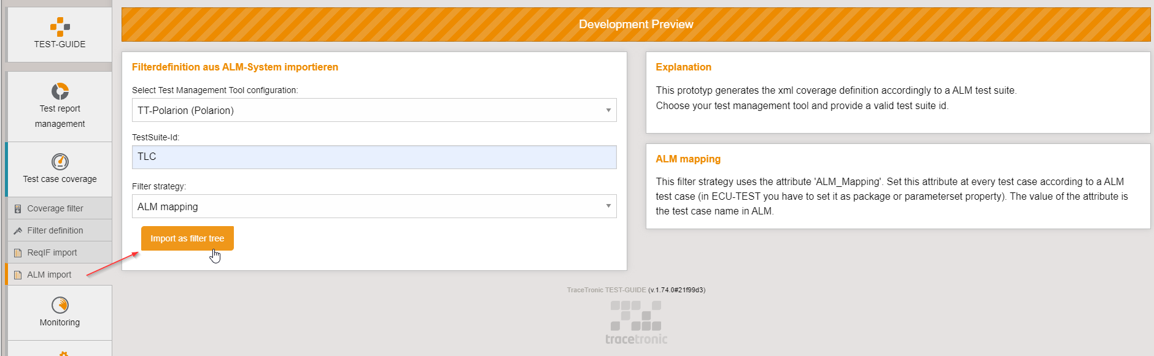This screenshot has width=1154, height=356.
Task: Click the Filter definition tool icon
Action: (18, 231)
